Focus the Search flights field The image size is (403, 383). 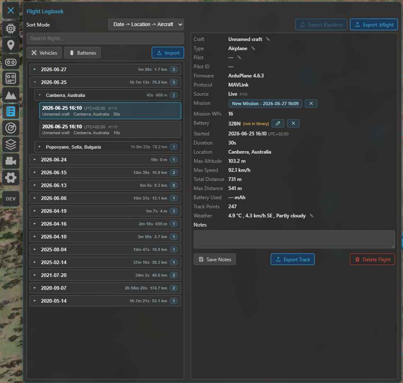tap(105, 39)
